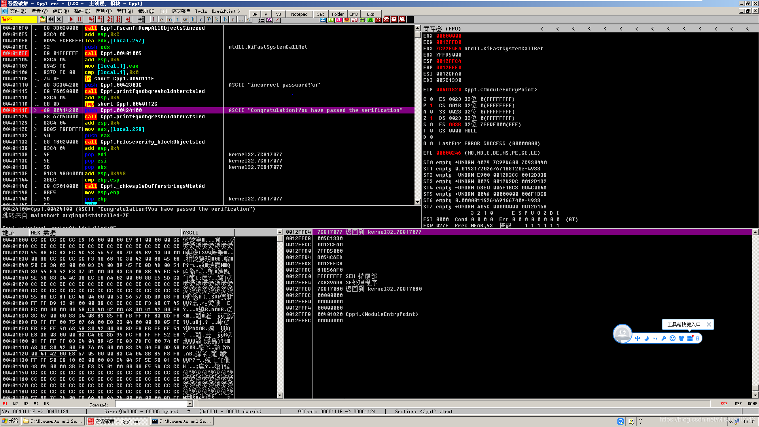This screenshot has height=427, width=759.
Task: Open Breakpoints window with 'b' button
Action: pos(225,19)
